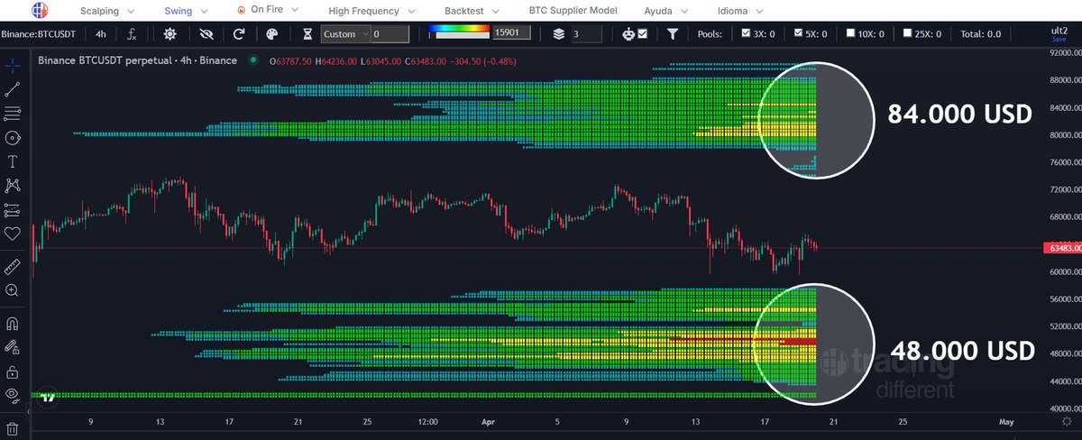Viewport: 1082px width, 440px height.
Task: Click the ult2 layout name
Action: (x=1059, y=30)
